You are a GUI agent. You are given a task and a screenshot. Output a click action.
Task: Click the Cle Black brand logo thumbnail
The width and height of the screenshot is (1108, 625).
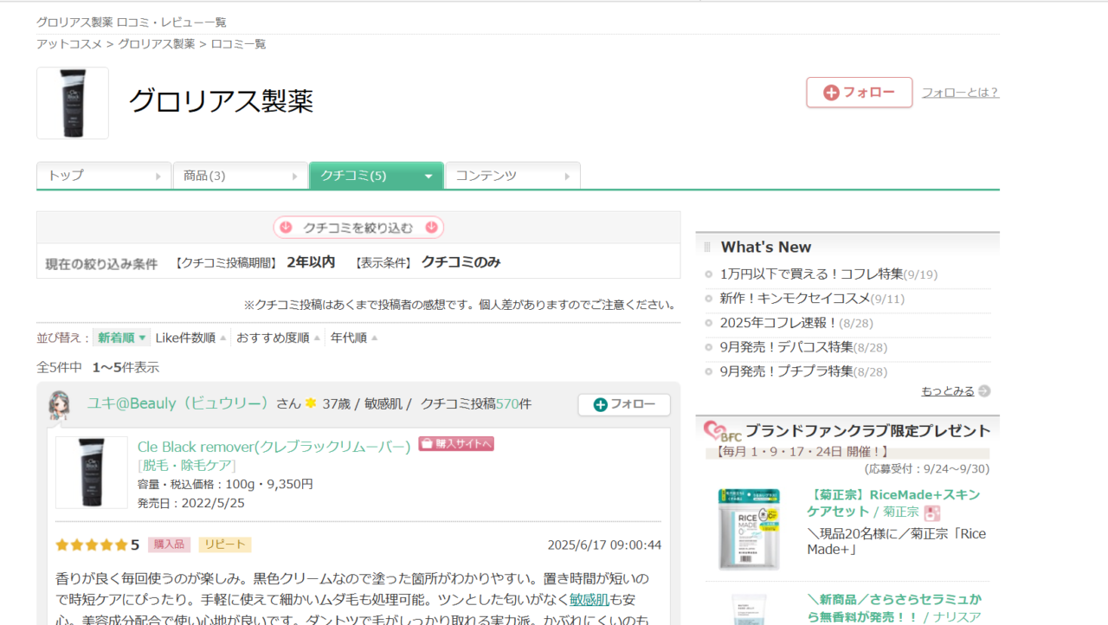73,103
